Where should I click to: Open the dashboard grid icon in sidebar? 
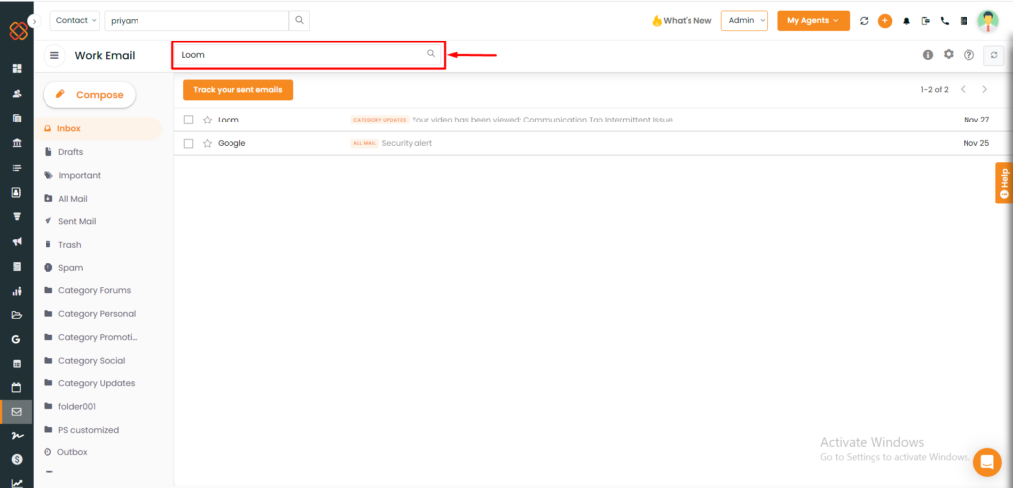17,68
